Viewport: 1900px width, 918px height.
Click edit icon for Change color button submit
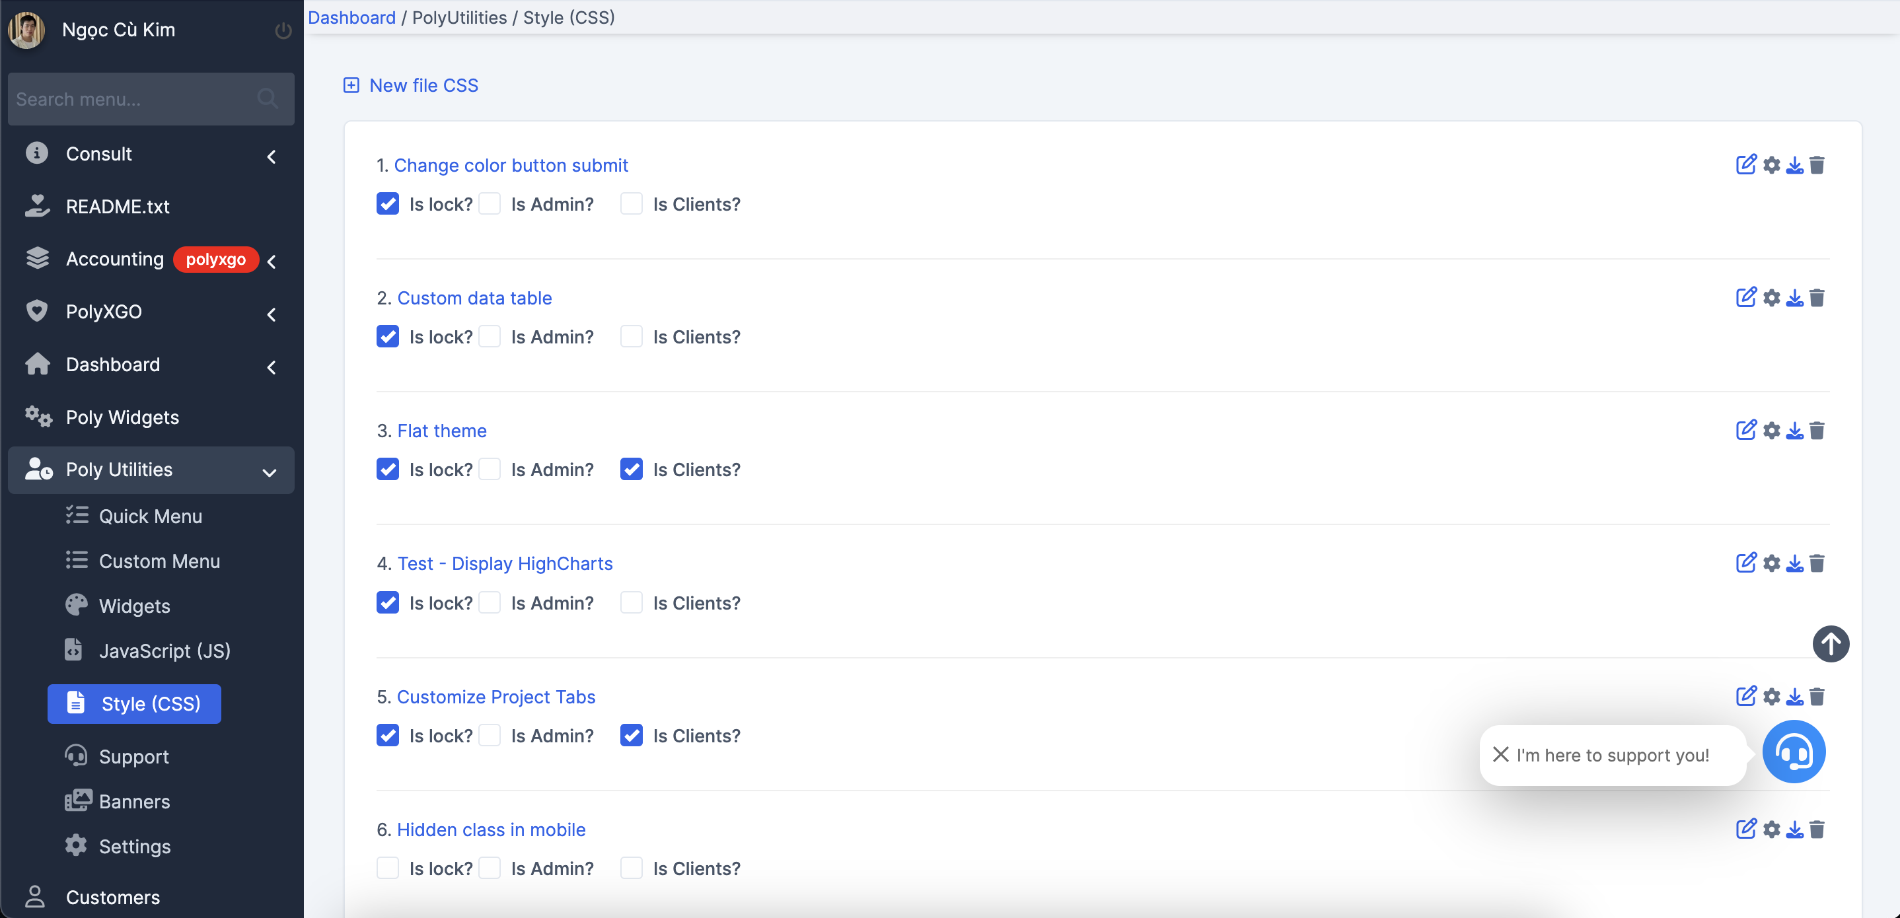click(x=1745, y=164)
